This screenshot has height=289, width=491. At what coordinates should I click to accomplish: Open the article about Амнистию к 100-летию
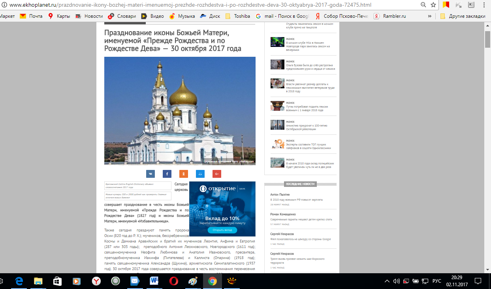coord(307,127)
